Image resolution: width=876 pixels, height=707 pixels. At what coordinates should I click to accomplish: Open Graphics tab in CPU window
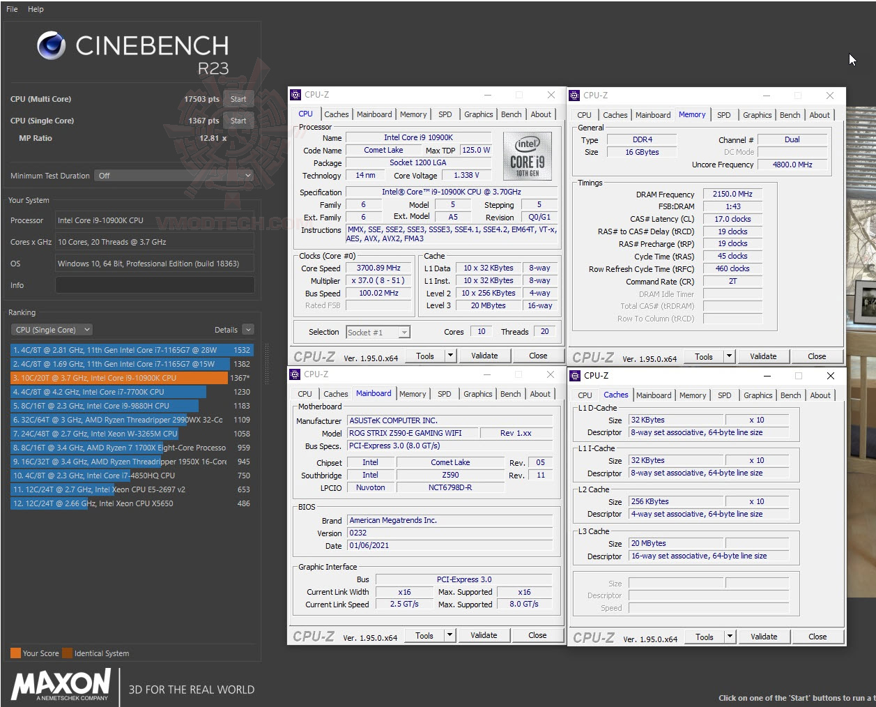click(x=479, y=114)
